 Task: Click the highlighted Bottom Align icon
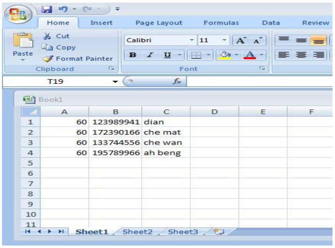click(x=318, y=40)
